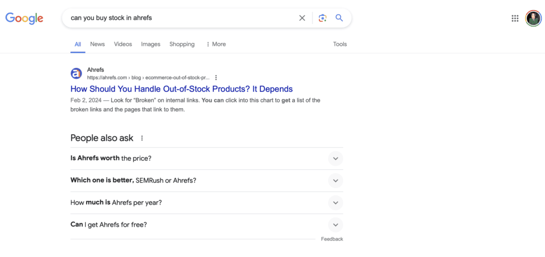Click into the search query text field
The image size is (545, 257).
[x=181, y=18]
